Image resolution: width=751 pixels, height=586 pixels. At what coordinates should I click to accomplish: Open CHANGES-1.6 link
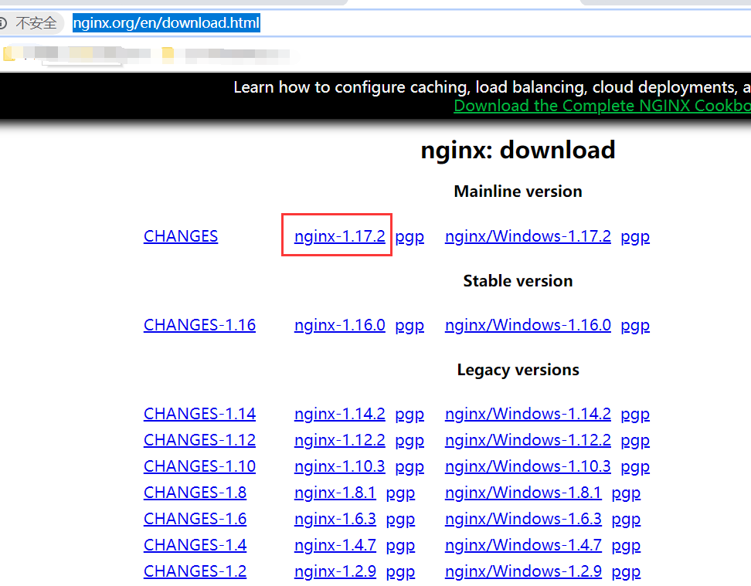pyautogui.click(x=195, y=520)
